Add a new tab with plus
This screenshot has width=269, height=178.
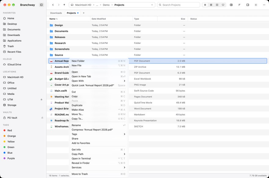point(83,13)
